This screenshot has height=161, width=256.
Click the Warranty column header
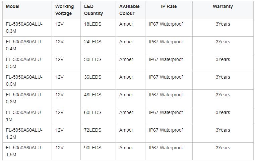pyautogui.click(x=222, y=6)
